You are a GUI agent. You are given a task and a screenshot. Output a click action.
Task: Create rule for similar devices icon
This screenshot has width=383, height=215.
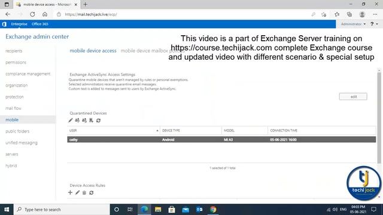point(91,120)
